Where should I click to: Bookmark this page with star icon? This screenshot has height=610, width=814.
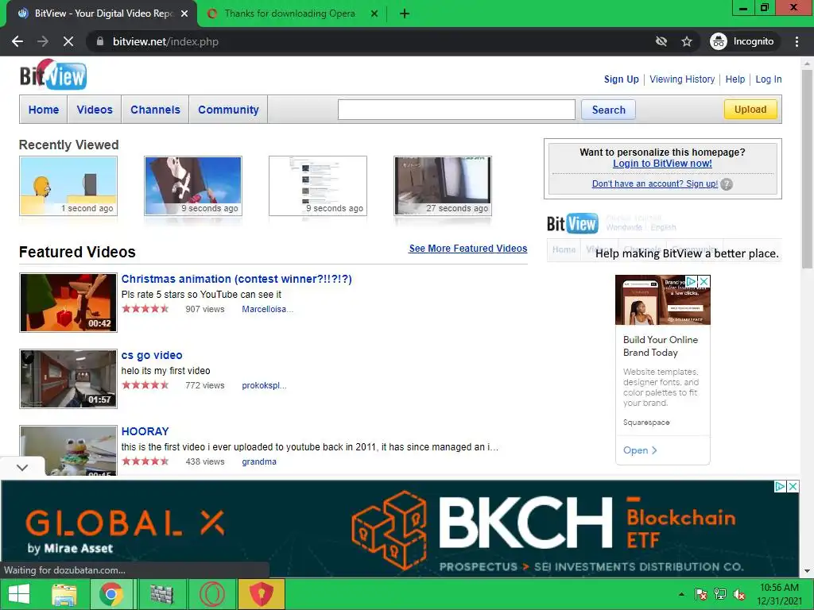click(687, 41)
